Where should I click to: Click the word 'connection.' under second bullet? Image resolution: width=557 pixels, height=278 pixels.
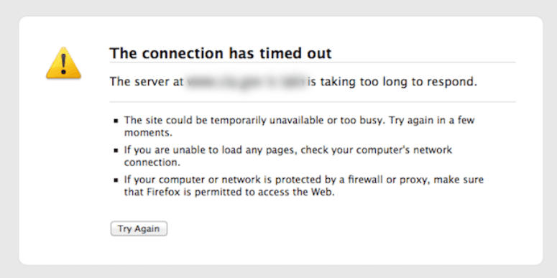pyautogui.click(x=152, y=163)
